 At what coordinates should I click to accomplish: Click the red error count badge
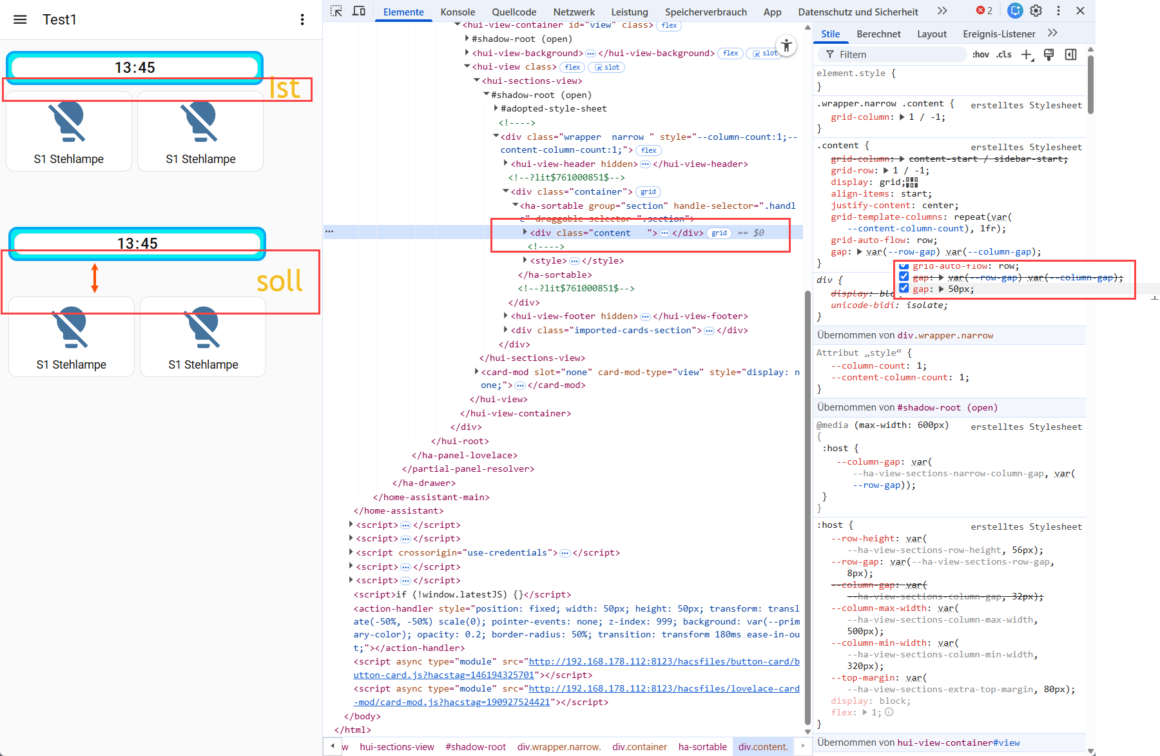point(984,11)
